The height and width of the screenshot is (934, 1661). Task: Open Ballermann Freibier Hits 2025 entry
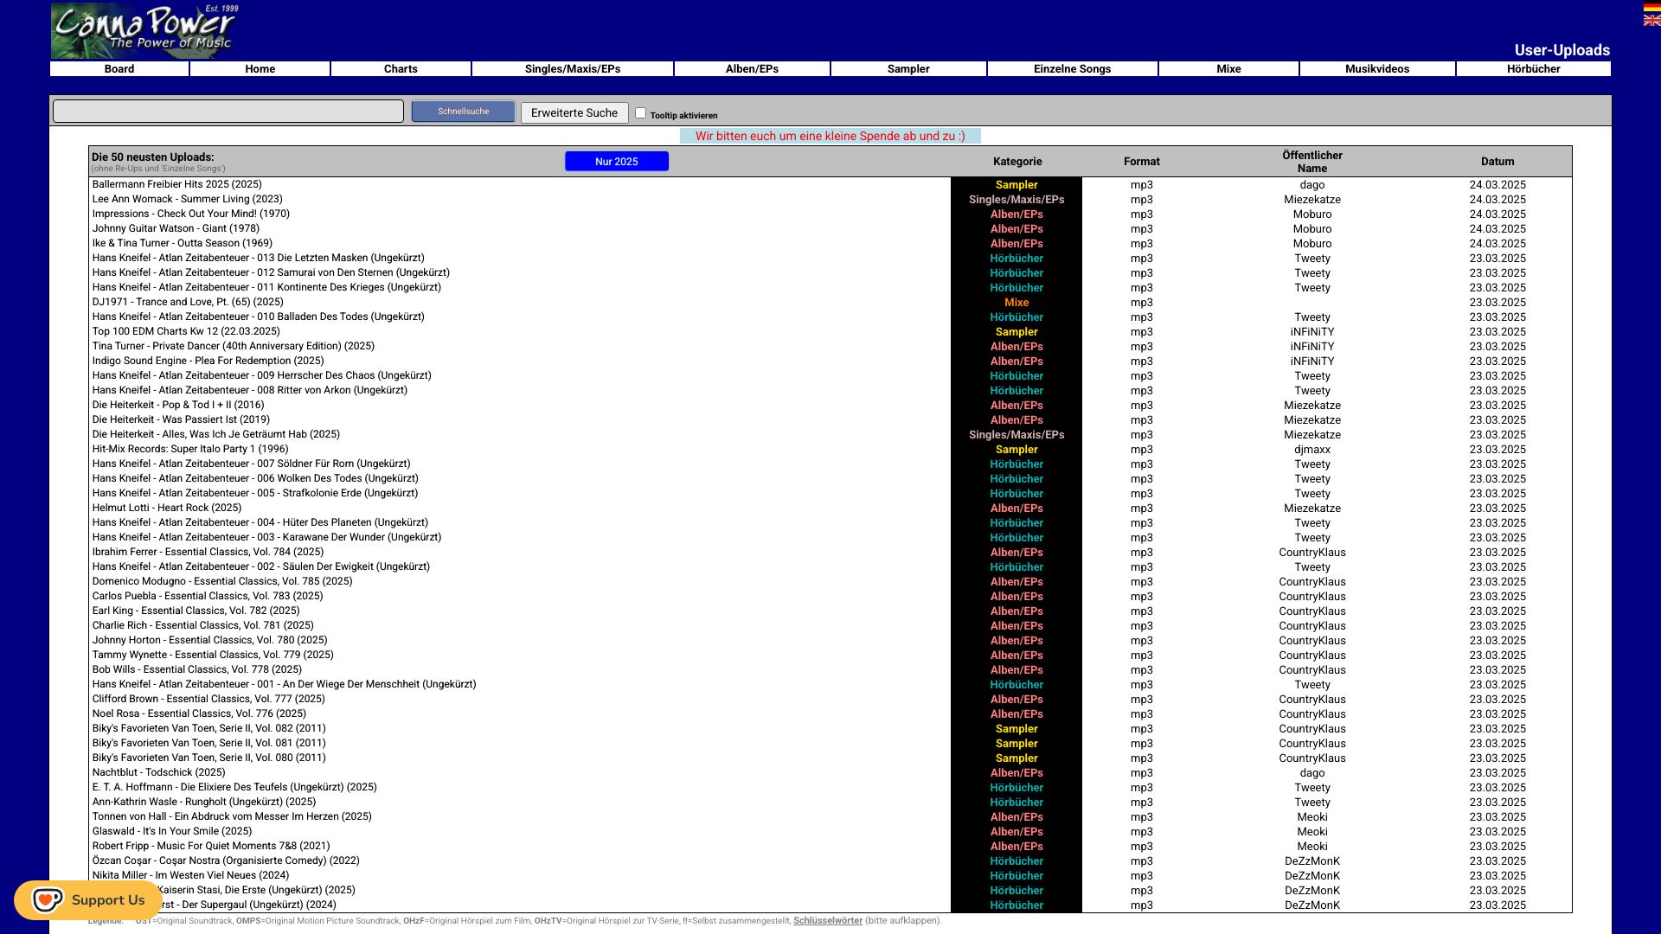coord(177,184)
